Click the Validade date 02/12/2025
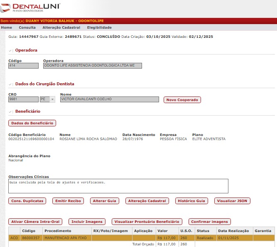 click(201, 37)
